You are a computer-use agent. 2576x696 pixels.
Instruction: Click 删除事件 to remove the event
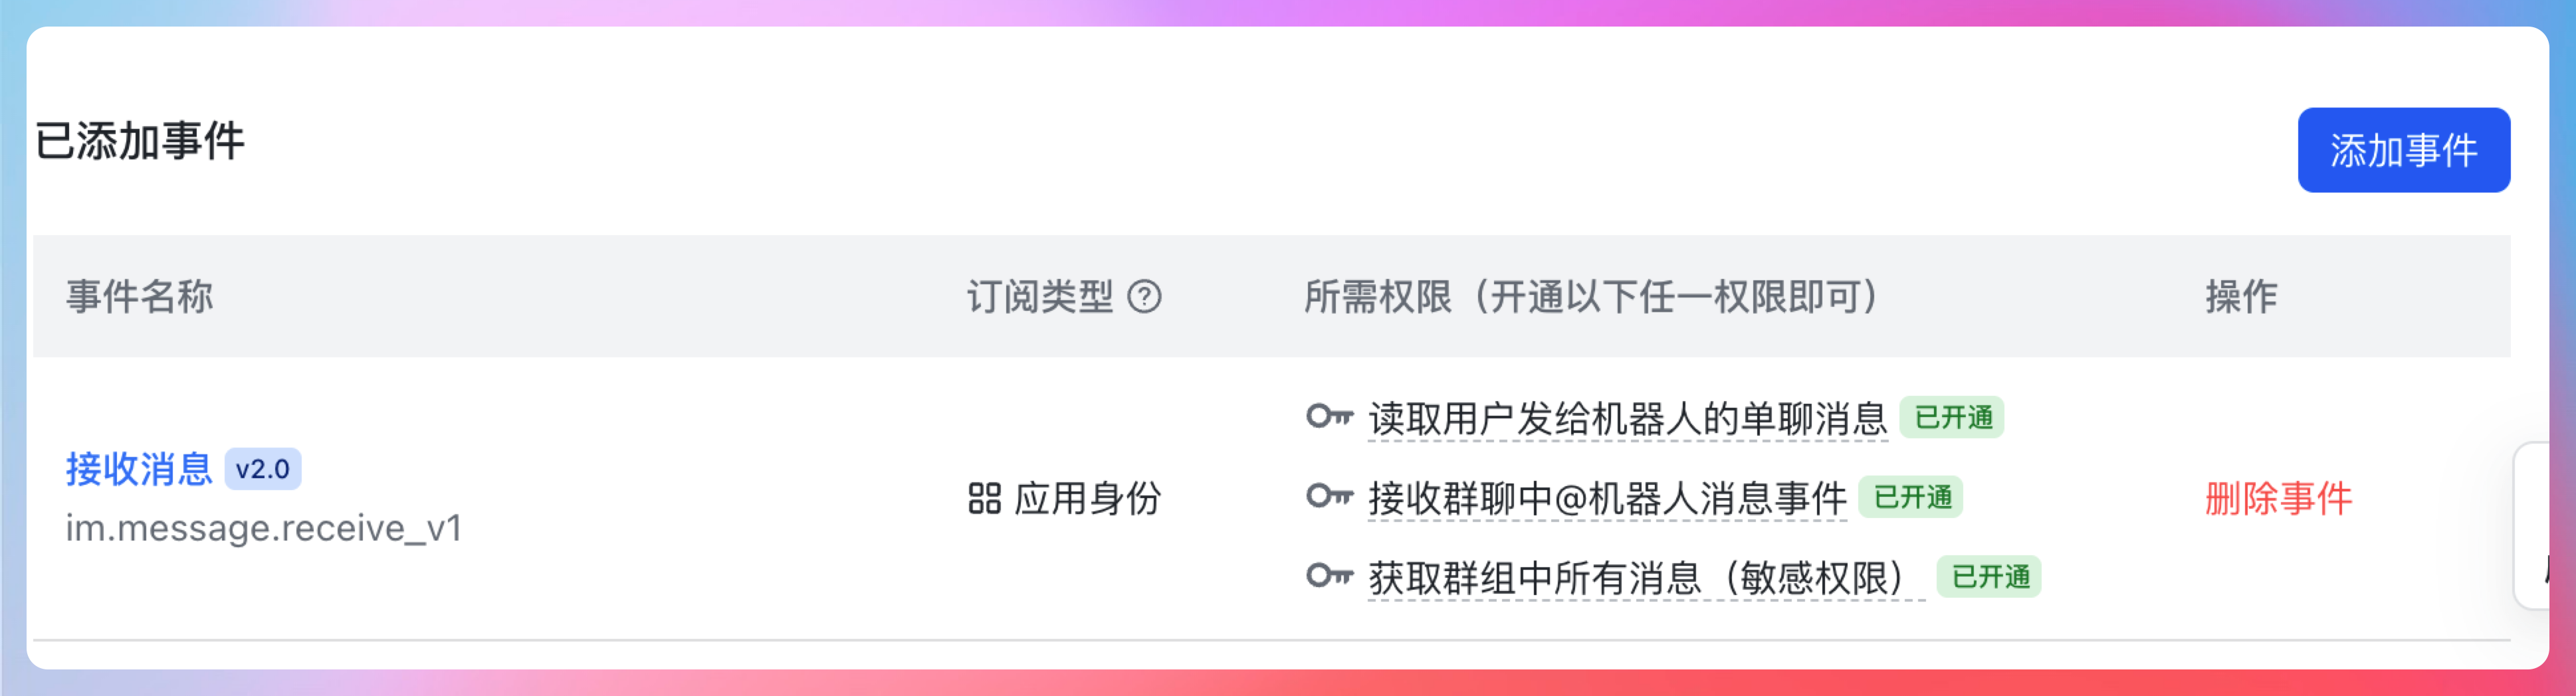(2278, 498)
